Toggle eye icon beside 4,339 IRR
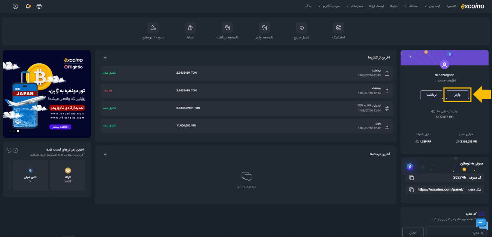Screen dimensions: 492x237 click(417, 142)
